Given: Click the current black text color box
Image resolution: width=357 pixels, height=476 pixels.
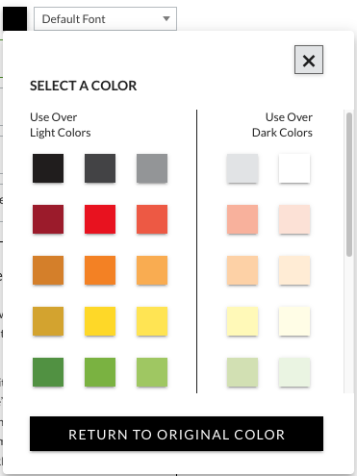Looking at the screenshot, I should coord(15,19).
